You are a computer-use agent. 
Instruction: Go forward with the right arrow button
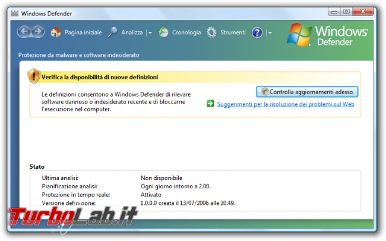tap(37, 31)
